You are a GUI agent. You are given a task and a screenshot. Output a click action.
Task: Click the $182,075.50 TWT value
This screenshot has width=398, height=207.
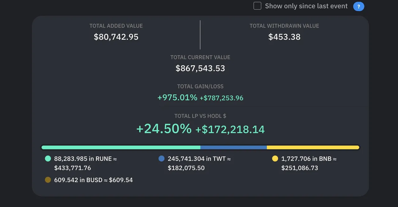point(186,168)
